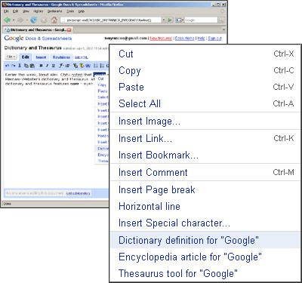302x283 pixels.
Task: Click the New features! link
Action: (x=161, y=38)
